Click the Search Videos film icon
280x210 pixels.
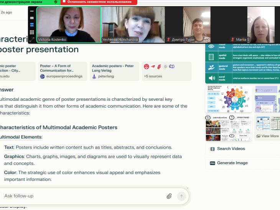[212, 149]
